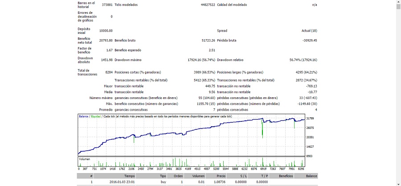
Task: Click the # column header
Action: [x=91, y=176]
